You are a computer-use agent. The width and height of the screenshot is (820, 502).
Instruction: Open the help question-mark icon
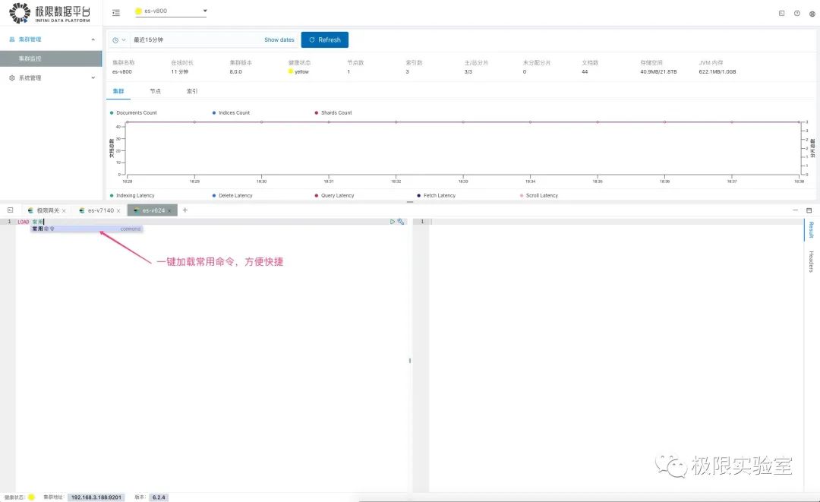coord(796,14)
